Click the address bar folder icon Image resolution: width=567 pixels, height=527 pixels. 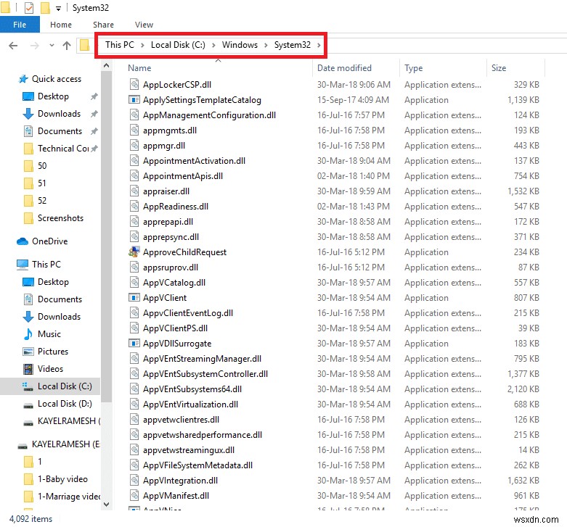pos(84,45)
